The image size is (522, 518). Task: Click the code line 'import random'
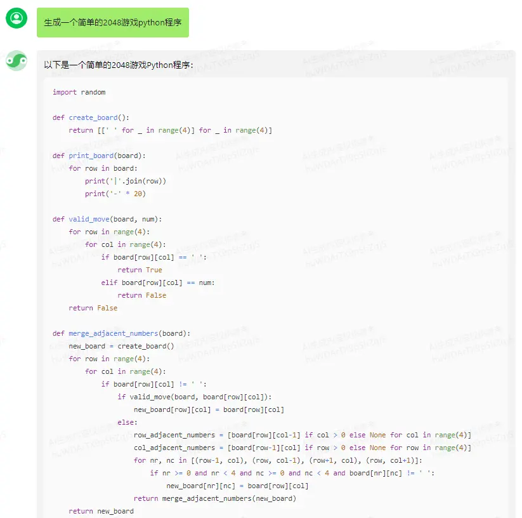(x=79, y=92)
